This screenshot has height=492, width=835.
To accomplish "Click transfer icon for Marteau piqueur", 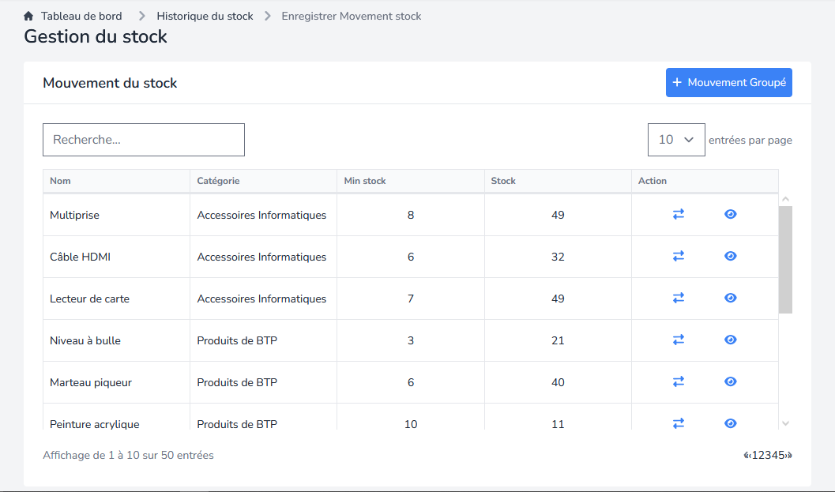I will 678,381.
